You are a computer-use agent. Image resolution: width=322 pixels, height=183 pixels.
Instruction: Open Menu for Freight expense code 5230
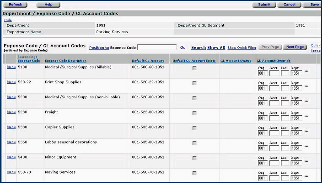(x=11, y=112)
